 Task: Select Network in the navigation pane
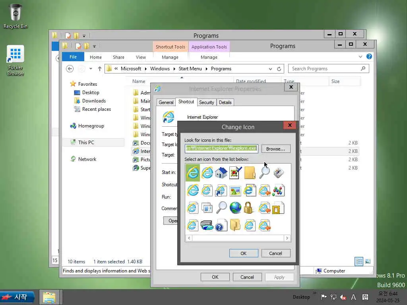tap(87, 159)
